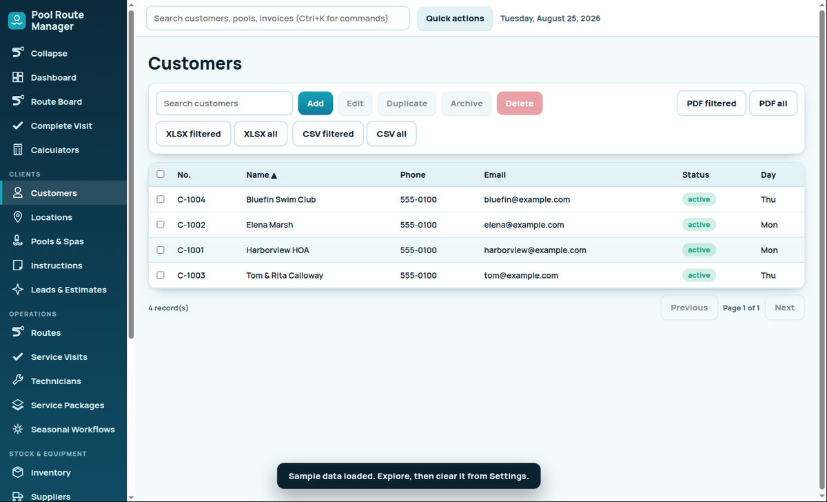Click the No. column header
The height and width of the screenshot is (502, 827).
coord(183,175)
